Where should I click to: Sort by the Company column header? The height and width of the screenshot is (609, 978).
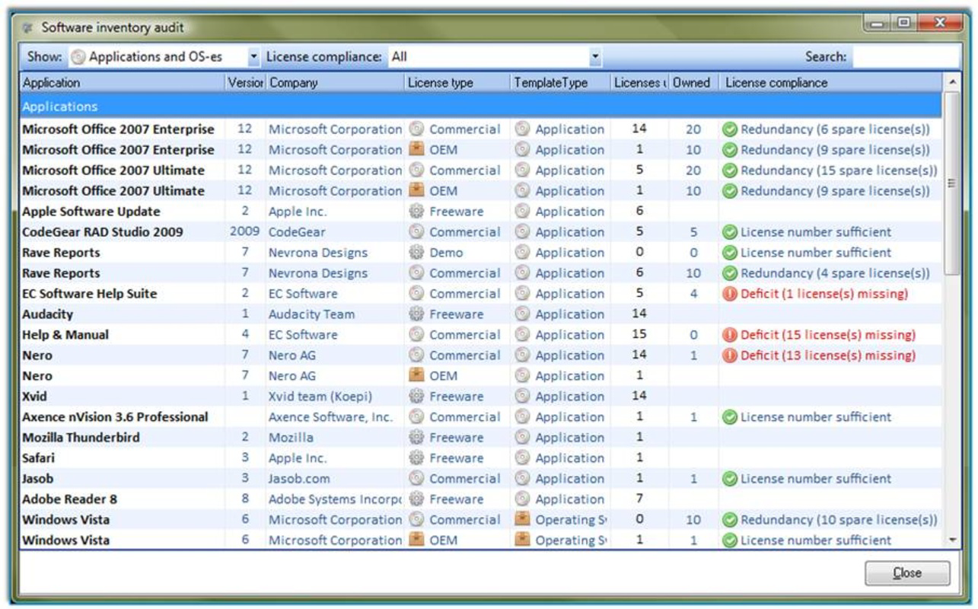click(x=335, y=83)
